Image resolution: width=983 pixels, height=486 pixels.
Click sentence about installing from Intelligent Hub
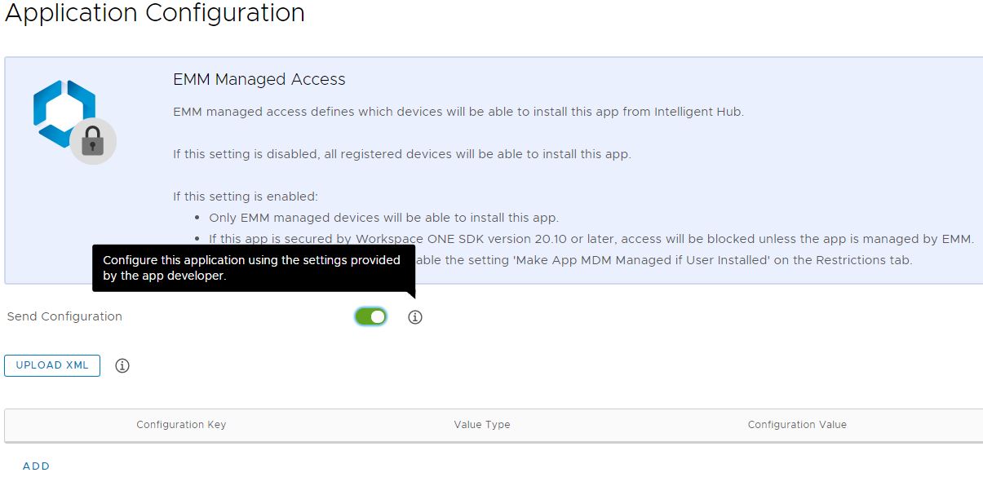pyautogui.click(x=458, y=112)
